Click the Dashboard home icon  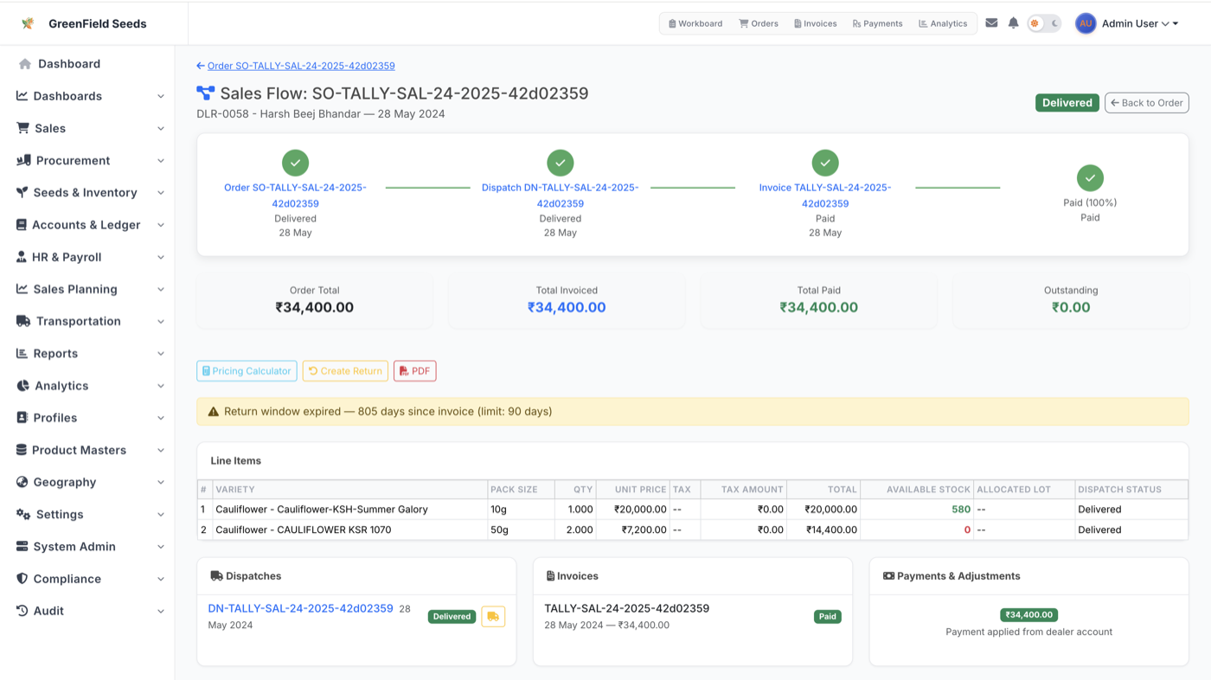click(x=25, y=64)
